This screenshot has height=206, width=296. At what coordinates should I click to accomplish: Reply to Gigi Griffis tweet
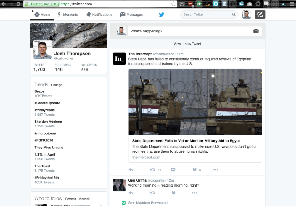[131, 193]
